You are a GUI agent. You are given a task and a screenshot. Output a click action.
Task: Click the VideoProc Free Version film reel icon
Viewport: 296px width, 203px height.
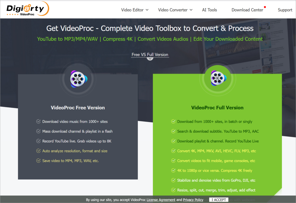coord(79,79)
